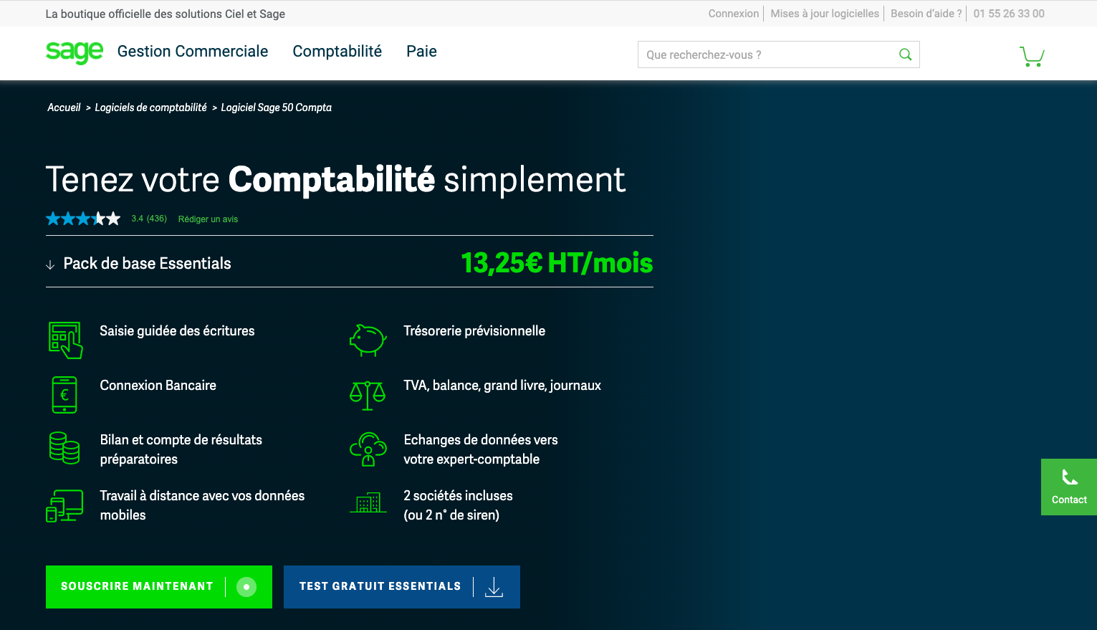
Task: Click the star rating graphic
Action: coord(83,219)
